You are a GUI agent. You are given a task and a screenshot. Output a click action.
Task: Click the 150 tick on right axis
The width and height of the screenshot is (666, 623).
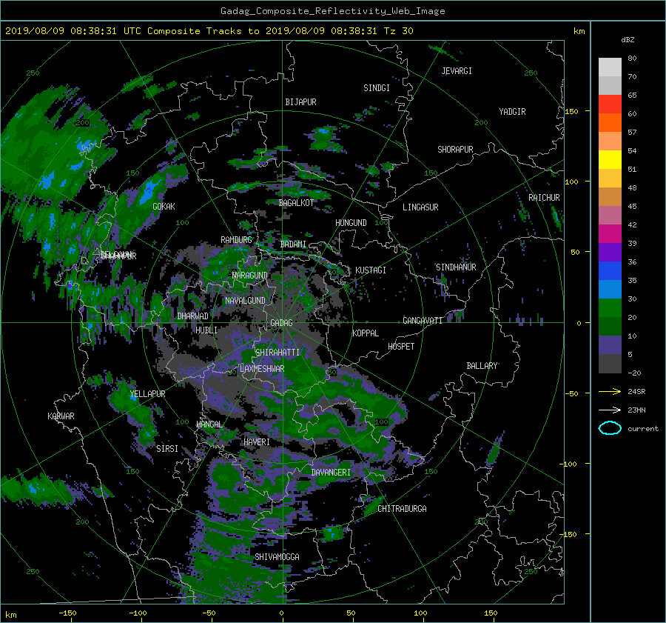(572, 111)
